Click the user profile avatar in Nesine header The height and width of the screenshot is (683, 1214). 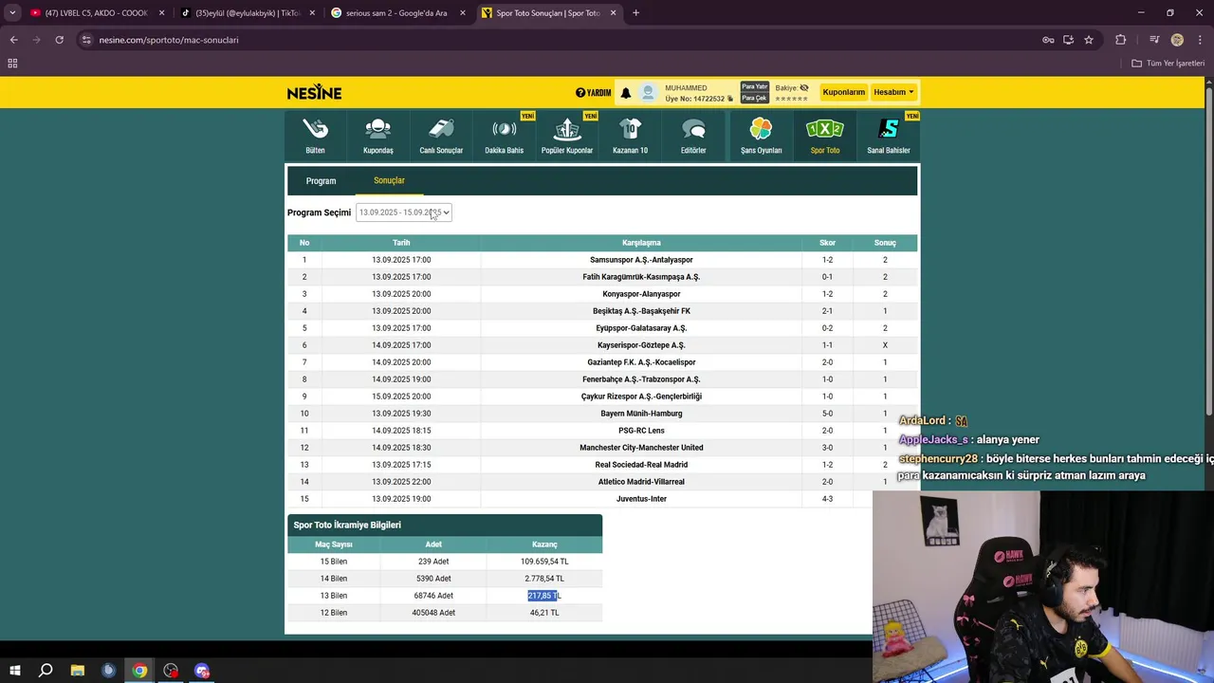(649, 93)
